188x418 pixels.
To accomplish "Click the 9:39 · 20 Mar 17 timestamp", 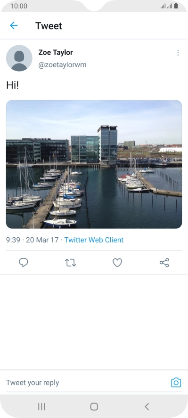I will [32, 240].
